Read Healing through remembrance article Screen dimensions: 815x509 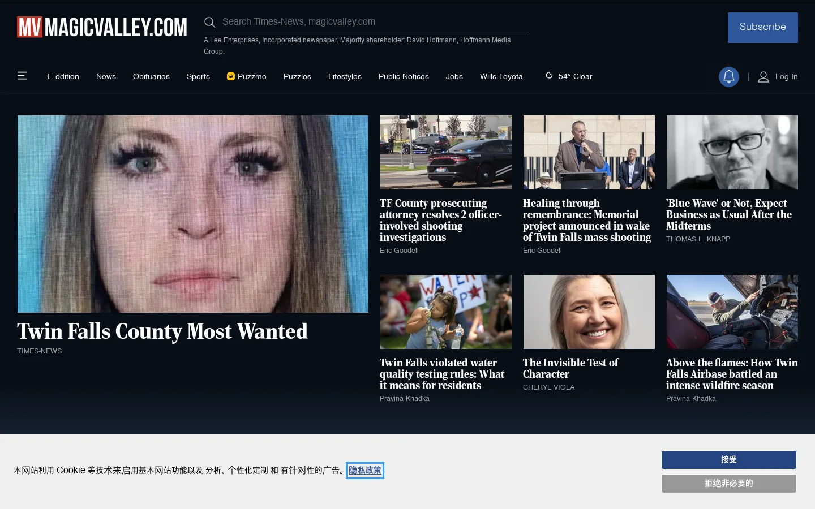pos(587,220)
